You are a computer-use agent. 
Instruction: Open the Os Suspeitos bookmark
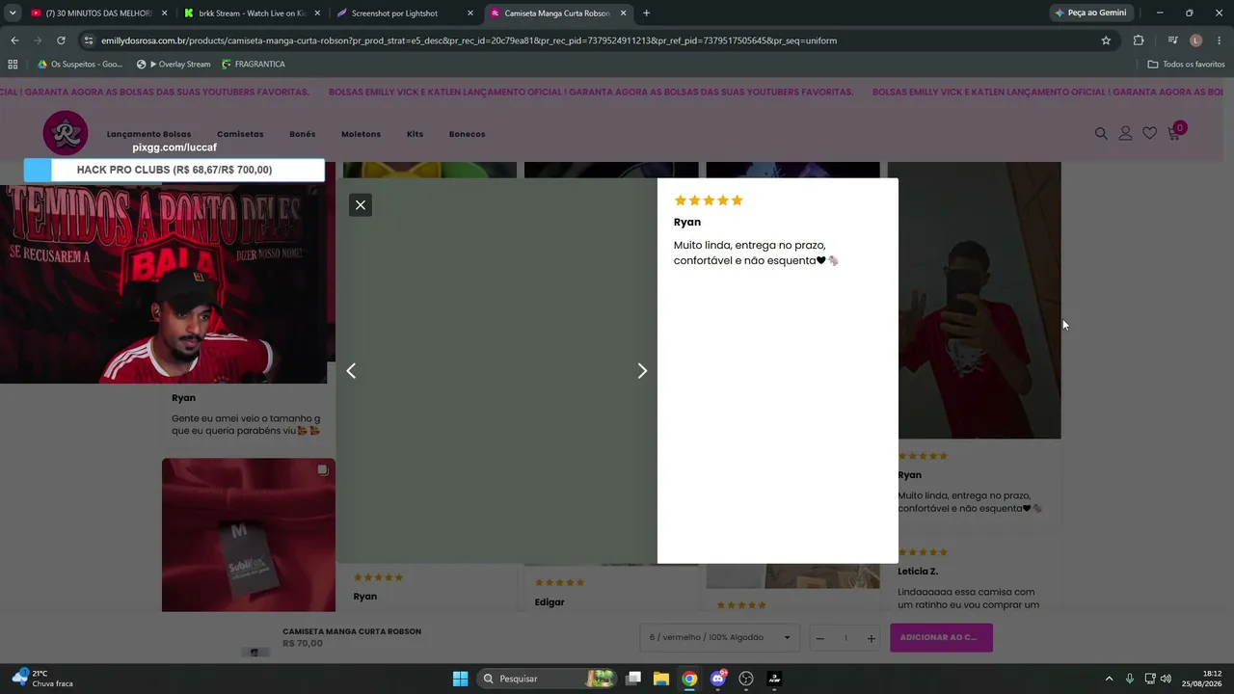pos(80,64)
